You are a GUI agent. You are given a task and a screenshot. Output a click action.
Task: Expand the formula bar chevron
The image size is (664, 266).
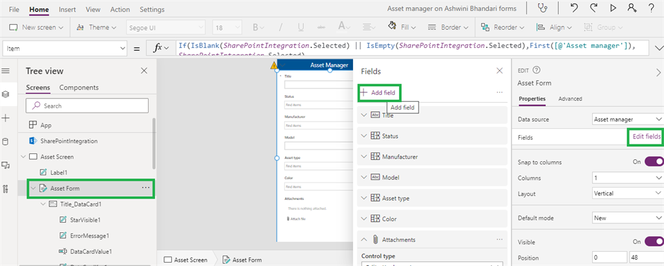[659, 48]
